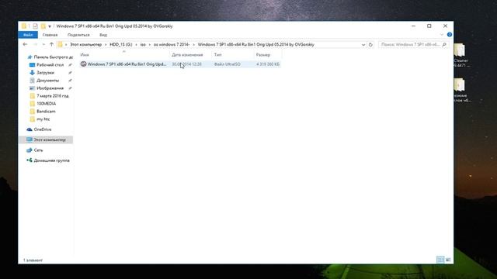Open the Главная ribbon tab
Screen dimensions: 497x279
pos(50,35)
